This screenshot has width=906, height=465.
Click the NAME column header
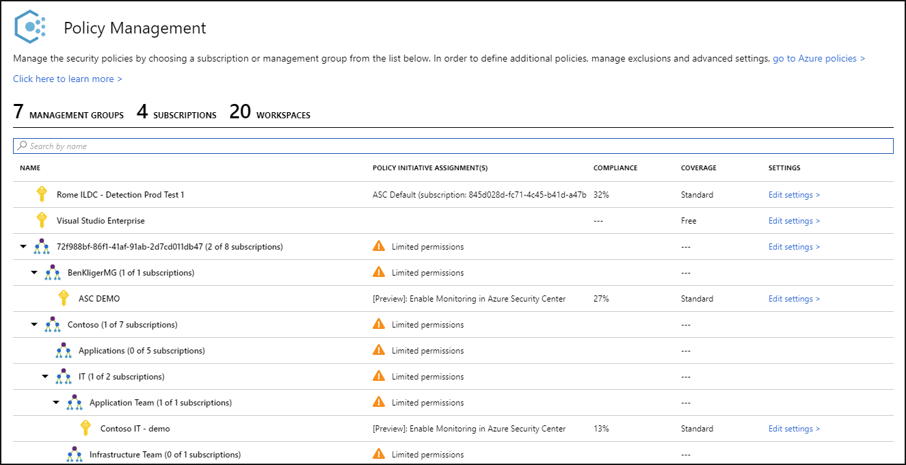click(x=30, y=168)
